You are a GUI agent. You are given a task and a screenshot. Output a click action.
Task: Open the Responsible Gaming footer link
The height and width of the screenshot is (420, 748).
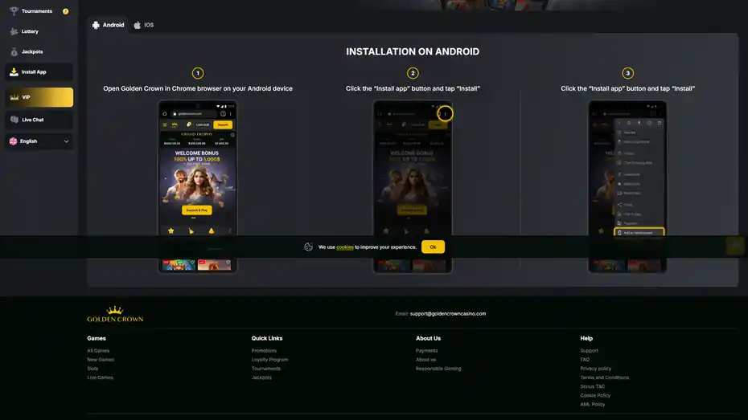click(438, 369)
